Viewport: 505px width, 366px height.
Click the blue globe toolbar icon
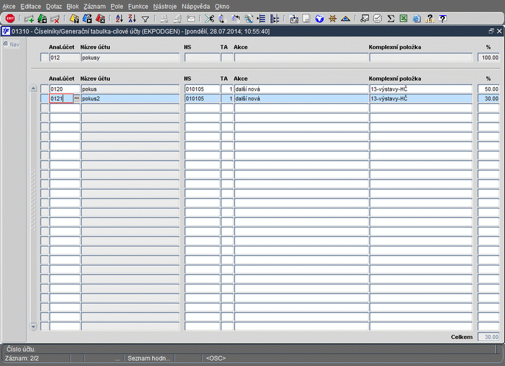tap(319, 19)
